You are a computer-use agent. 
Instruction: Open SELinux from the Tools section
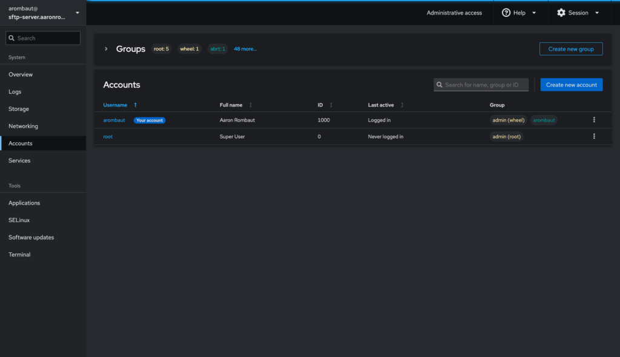tap(19, 220)
